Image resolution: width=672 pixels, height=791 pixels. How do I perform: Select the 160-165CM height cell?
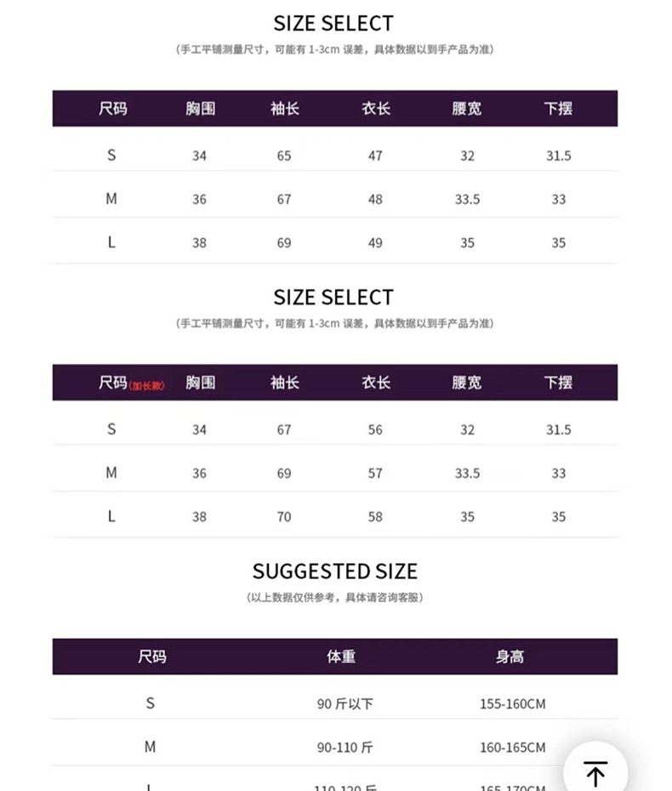coord(512,748)
